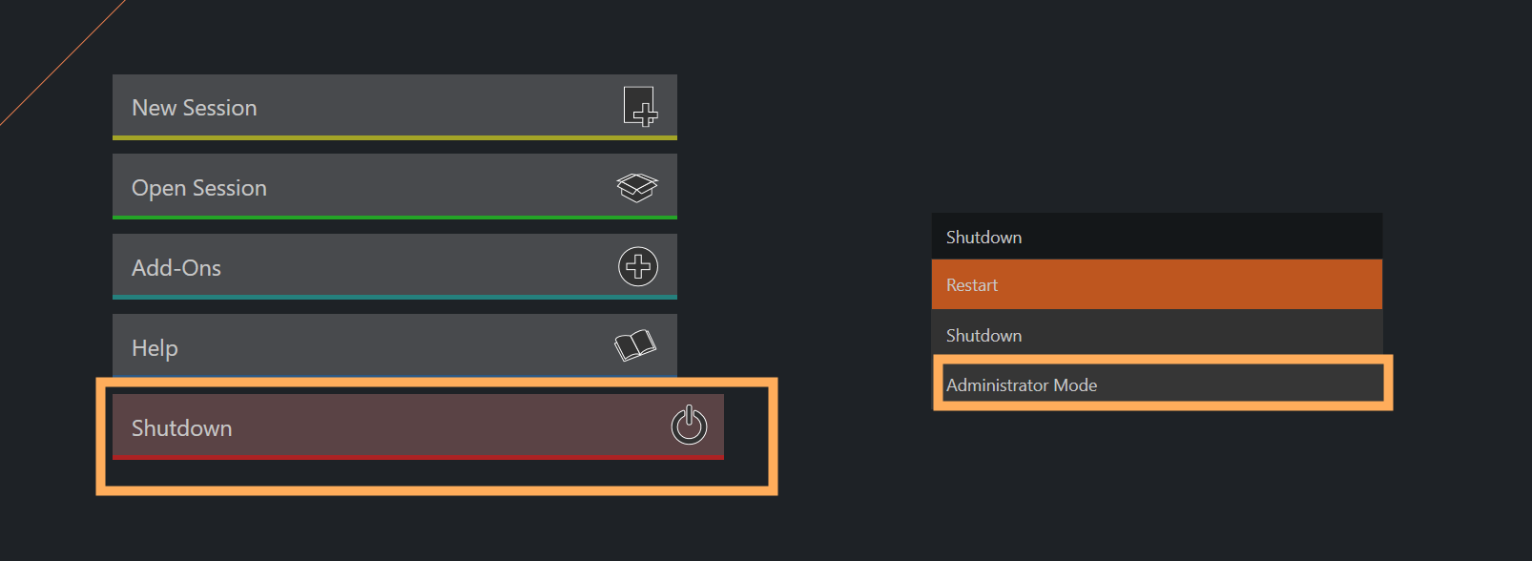Start a New Session from the text label
The width and height of the screenshot is (1532, 561).
[x=195, y=108]
